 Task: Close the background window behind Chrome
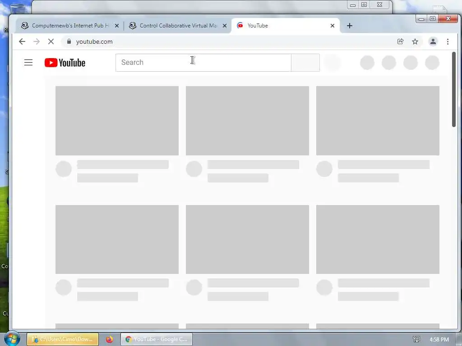[x=380, y=5]
